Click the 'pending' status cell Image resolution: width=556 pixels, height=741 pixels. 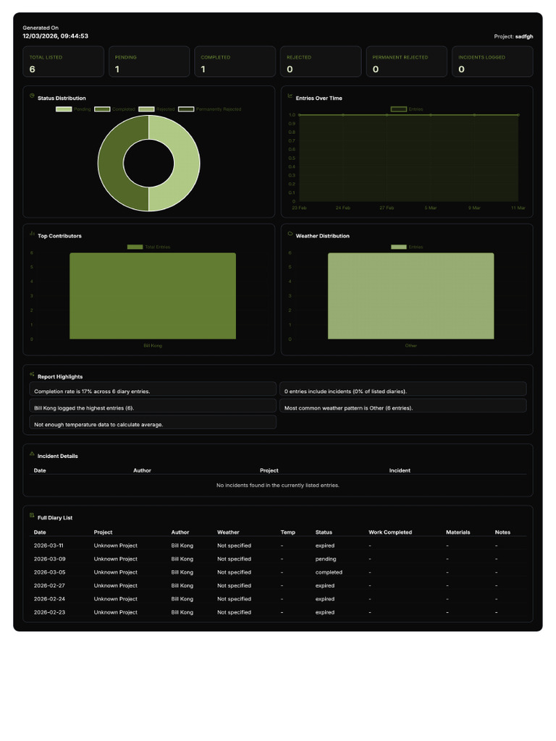click(326, 559)
